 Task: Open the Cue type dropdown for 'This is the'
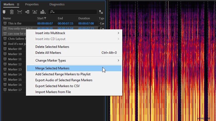pyautogui.click(x=102, y=23)
